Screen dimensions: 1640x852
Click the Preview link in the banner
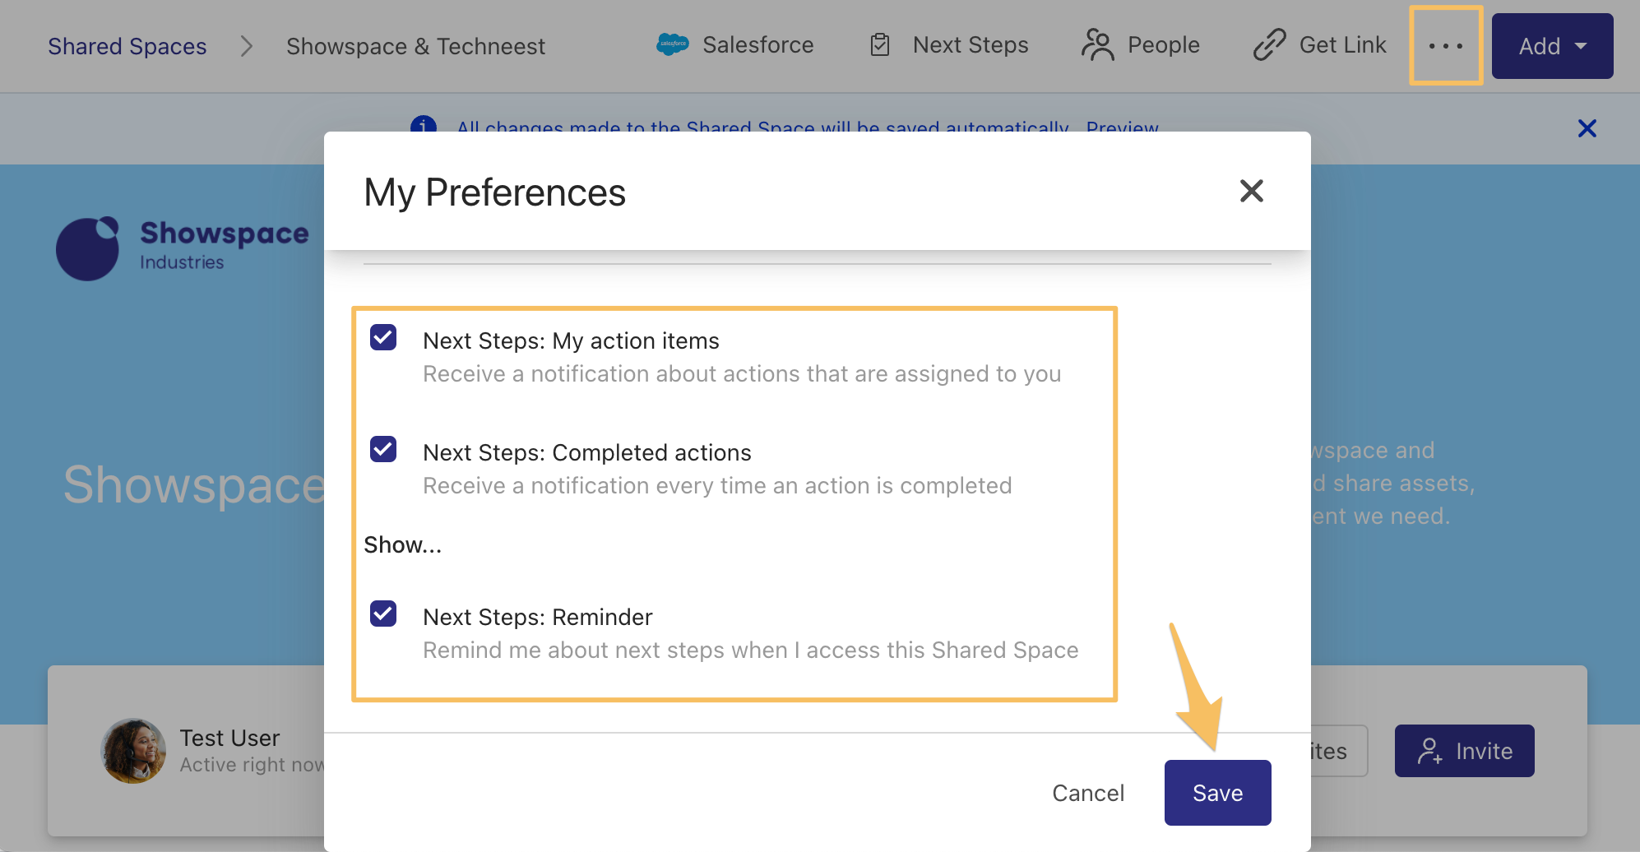pos(1122,127)
